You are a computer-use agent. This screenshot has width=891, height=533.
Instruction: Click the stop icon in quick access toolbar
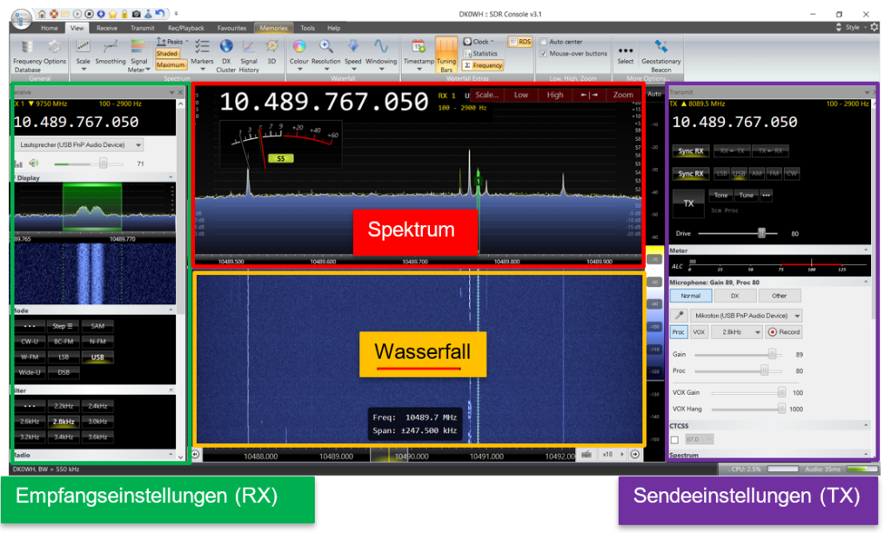pos(89,14)
